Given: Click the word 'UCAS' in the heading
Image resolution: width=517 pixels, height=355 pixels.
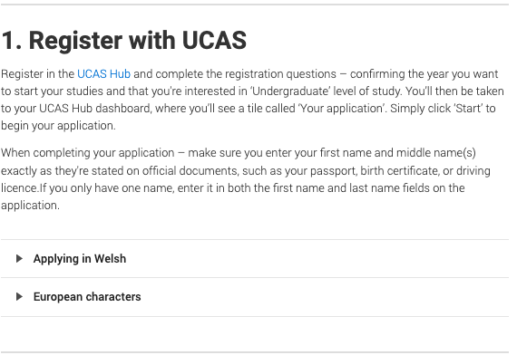Looking at the screenshot, I should (x=214, y=41).
